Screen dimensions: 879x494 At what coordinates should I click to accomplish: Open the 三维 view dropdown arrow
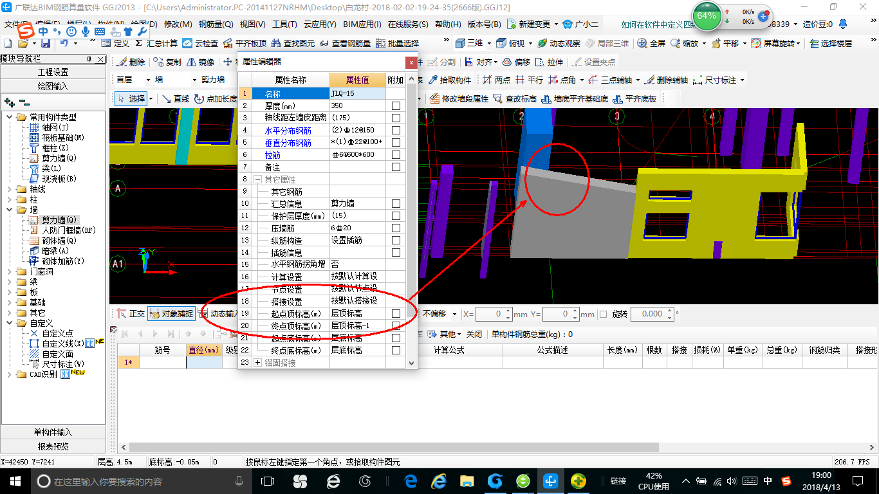click(489, 44)
